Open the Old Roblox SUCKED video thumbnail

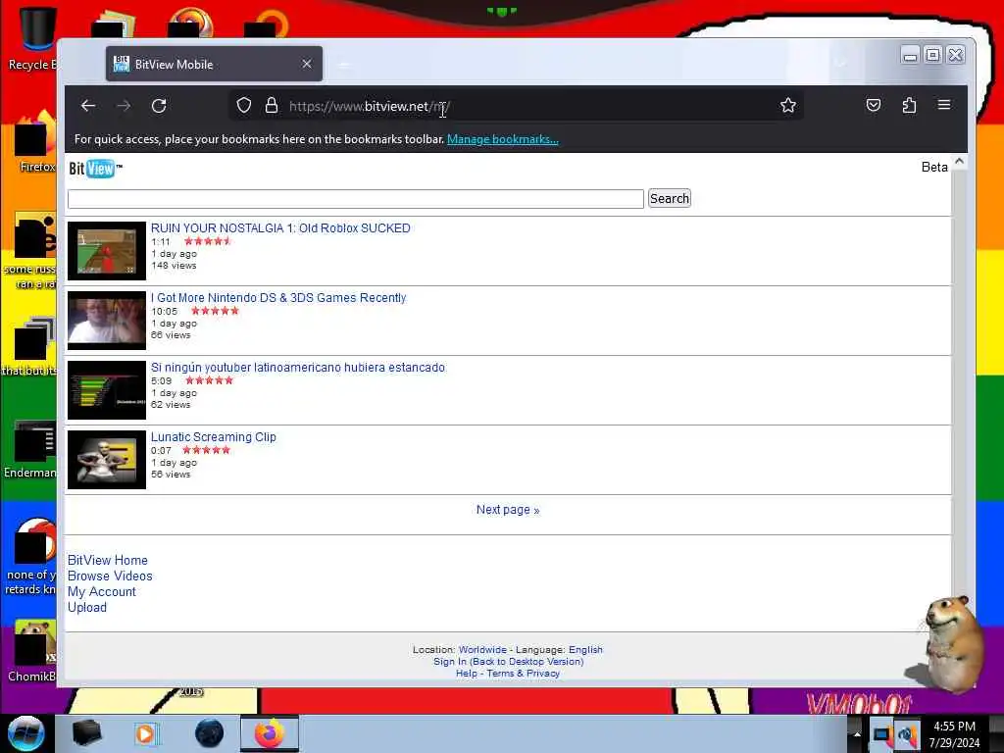pos(107,251)
